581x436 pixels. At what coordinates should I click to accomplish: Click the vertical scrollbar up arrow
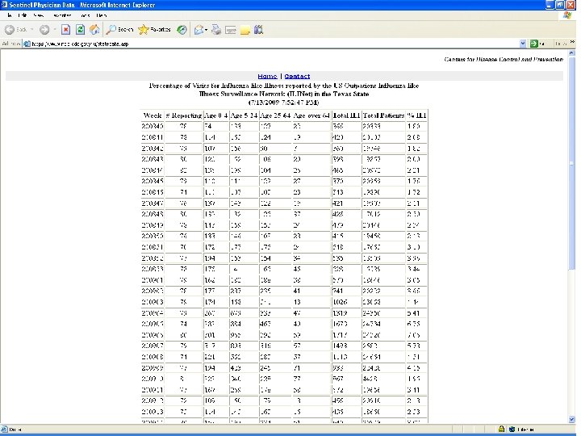point(571,53)
